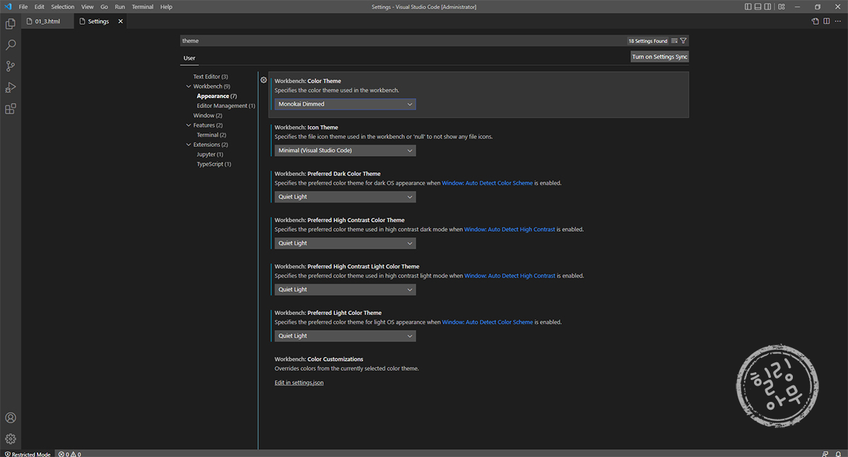Focus the settings search box containing 'theme'

(403, 41)
